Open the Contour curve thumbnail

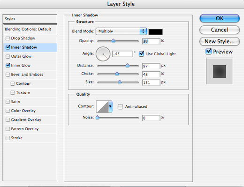(102, 107)
